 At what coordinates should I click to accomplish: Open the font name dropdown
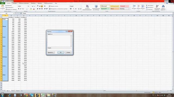[x=27, y=6]
